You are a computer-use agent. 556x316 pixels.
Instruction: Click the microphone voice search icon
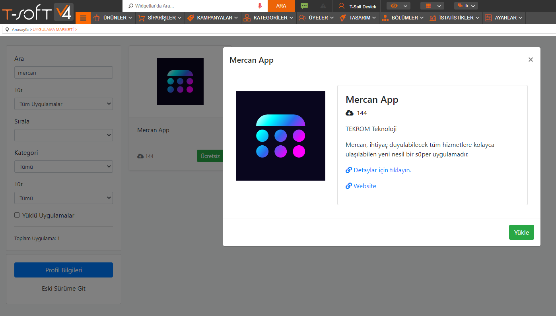(260, 6)
